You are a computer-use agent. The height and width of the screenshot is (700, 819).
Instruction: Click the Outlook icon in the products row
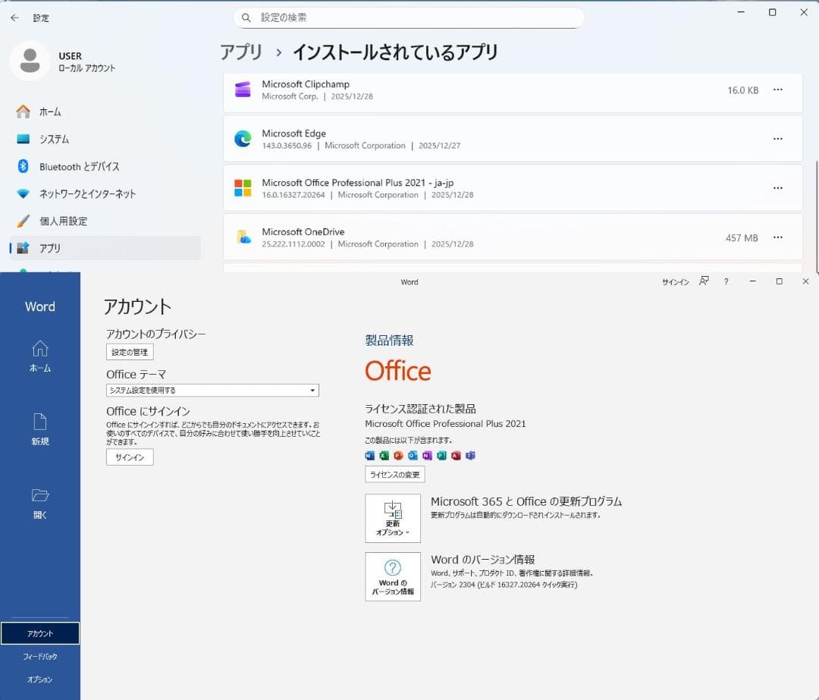pos(411,456)
